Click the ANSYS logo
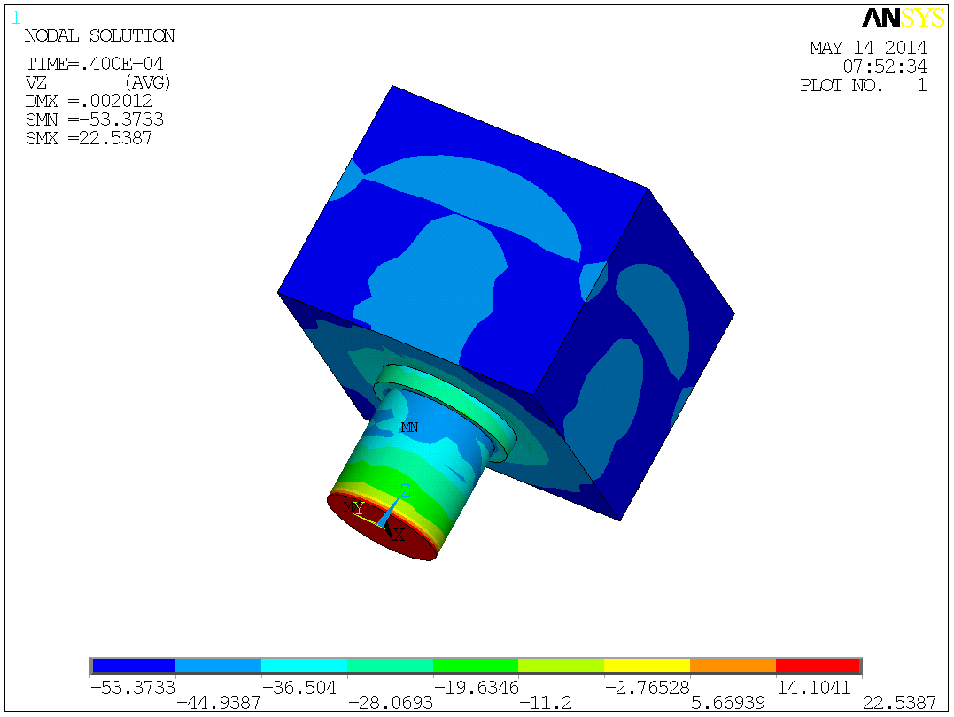954x717 pixels. (902, 17)
